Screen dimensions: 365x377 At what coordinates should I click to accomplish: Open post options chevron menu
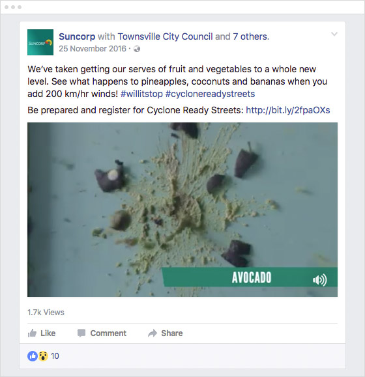pyautogui.click(x=334, y=34)
